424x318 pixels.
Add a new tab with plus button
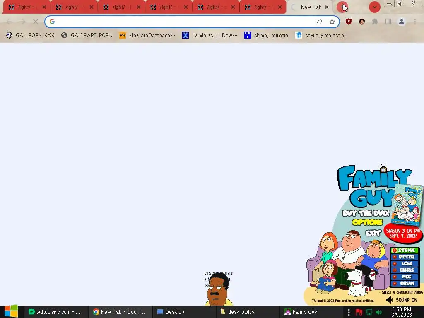pyautogui.click(x=342, y=7)
